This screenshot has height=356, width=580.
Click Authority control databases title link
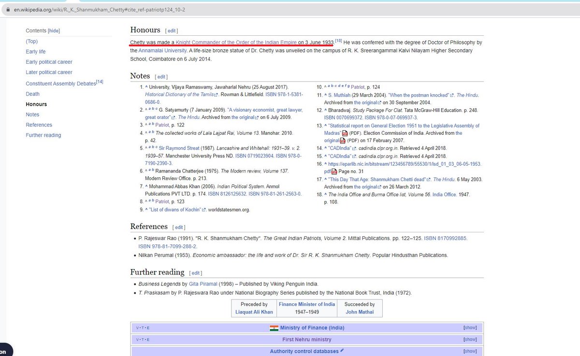point(304,351)
